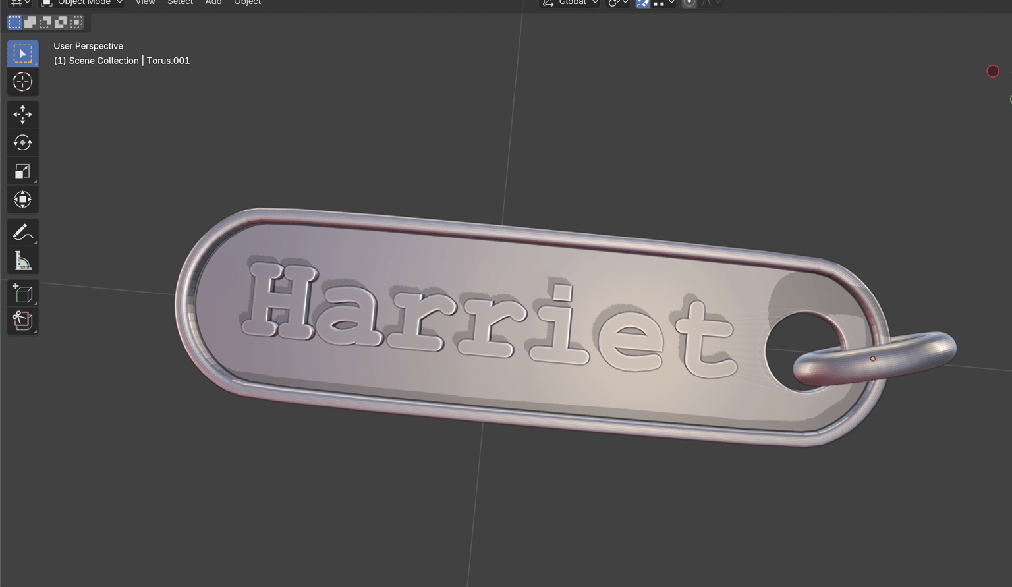Click the Harriet embossed text object
The height and width of the screenshot is (587, 1012).
point(489,321)
